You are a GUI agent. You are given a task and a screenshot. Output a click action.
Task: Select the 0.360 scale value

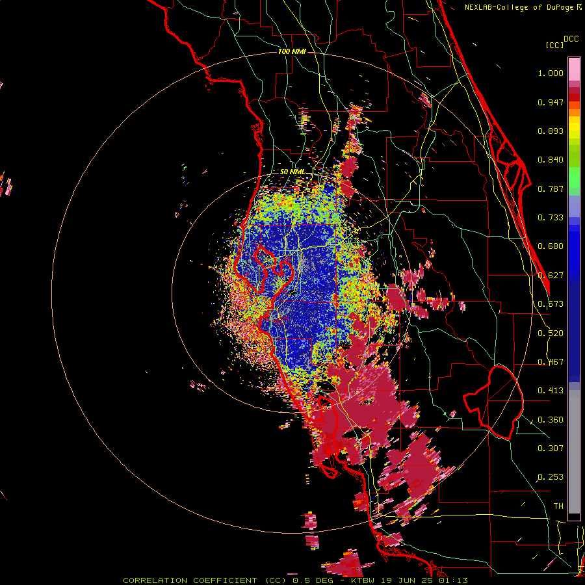click(x=551, y=420)
